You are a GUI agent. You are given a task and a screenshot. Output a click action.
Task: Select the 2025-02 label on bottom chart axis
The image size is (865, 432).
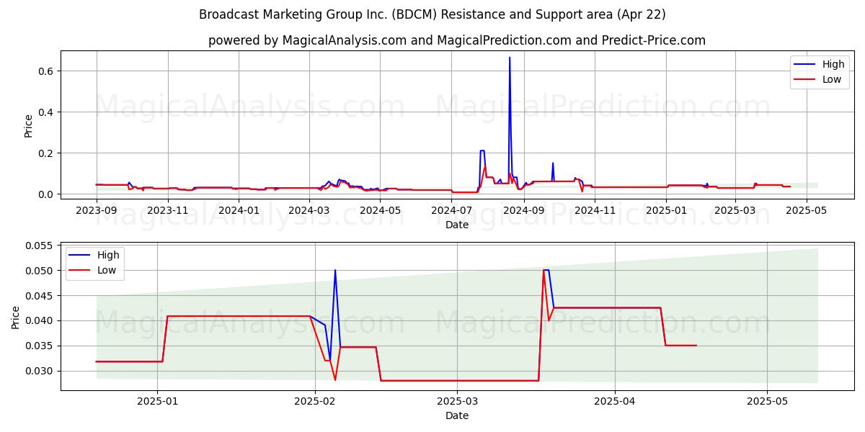pos(315,401)
